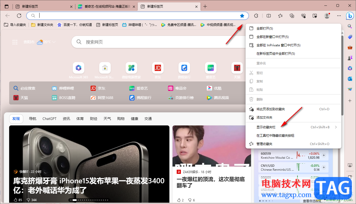Open Settings and more ellipsis menu

(339, 16)
